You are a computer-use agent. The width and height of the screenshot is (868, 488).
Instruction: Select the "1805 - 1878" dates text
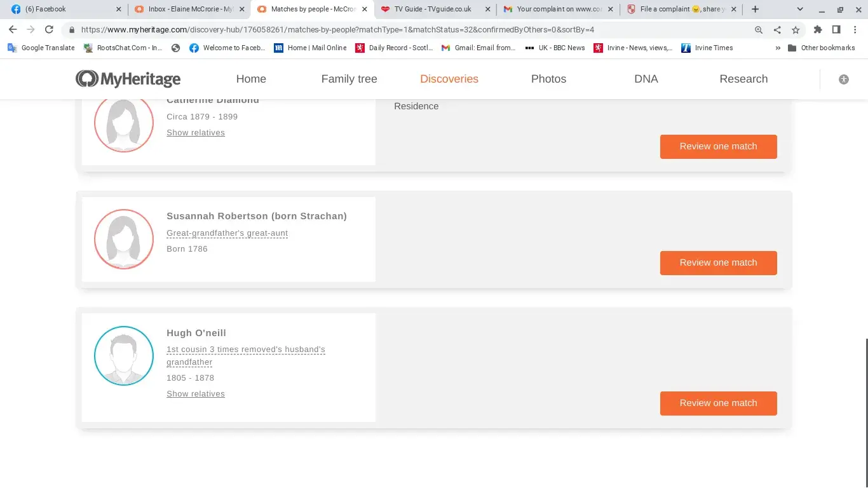pyautogui.click(x=190, y=378)
